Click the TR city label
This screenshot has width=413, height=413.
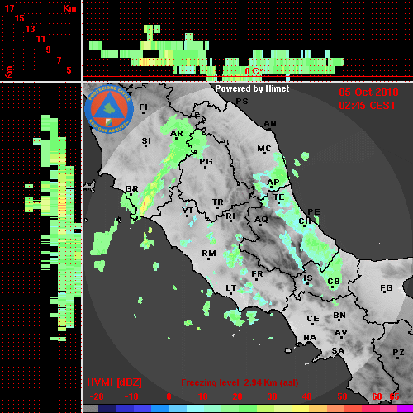coord(218,202)
